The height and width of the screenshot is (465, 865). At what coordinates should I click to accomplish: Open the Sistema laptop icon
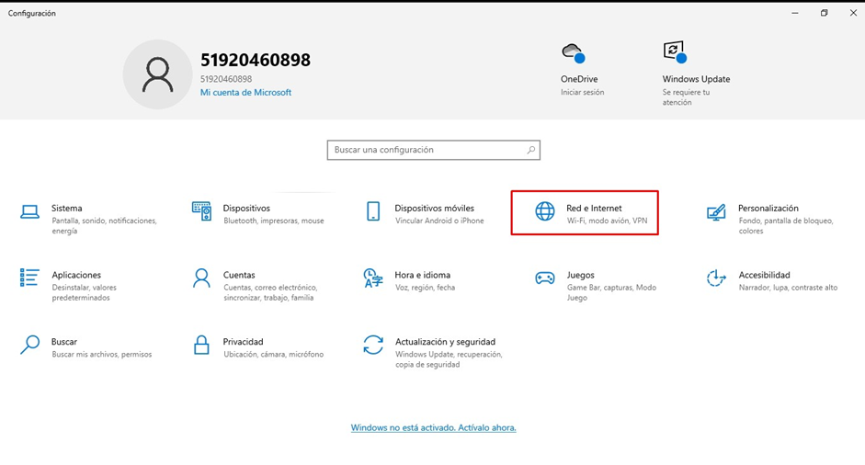point(30,212)
